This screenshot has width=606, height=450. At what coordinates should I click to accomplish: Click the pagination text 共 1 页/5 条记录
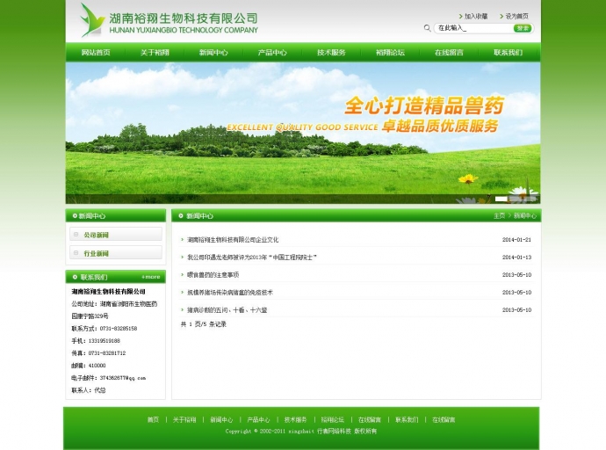(203, 324)
